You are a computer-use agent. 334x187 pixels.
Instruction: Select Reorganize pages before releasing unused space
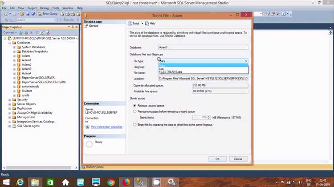(134, 111)
